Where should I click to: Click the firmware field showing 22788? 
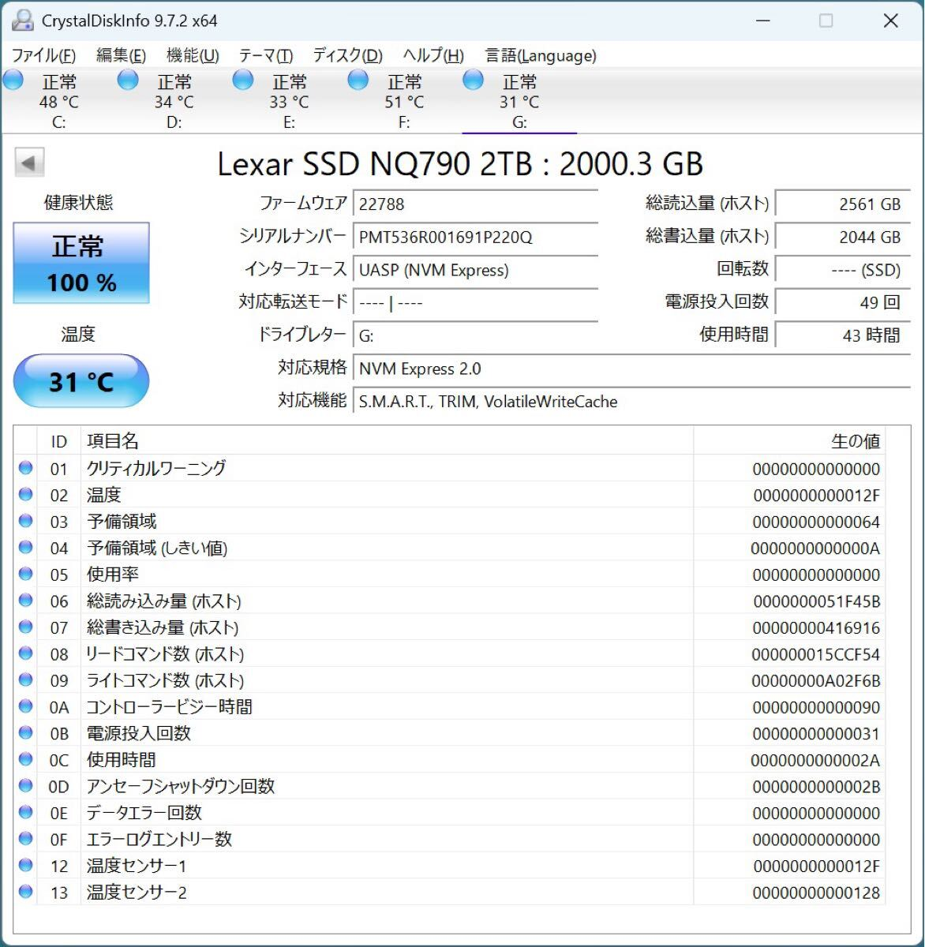[x=475, y=204]
